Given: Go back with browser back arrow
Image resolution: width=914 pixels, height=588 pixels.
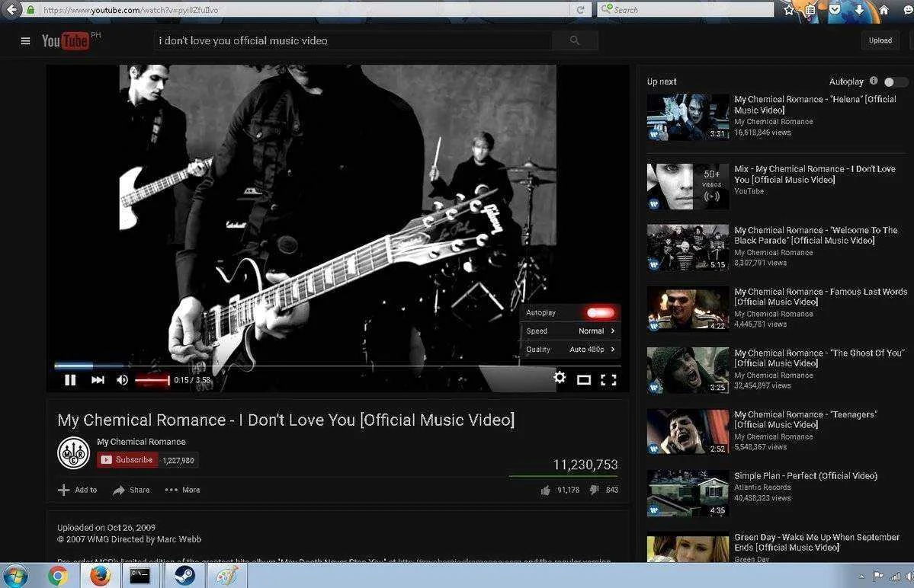Looking at the screenshot, I should pyautogui.click(x=11, y=9).
